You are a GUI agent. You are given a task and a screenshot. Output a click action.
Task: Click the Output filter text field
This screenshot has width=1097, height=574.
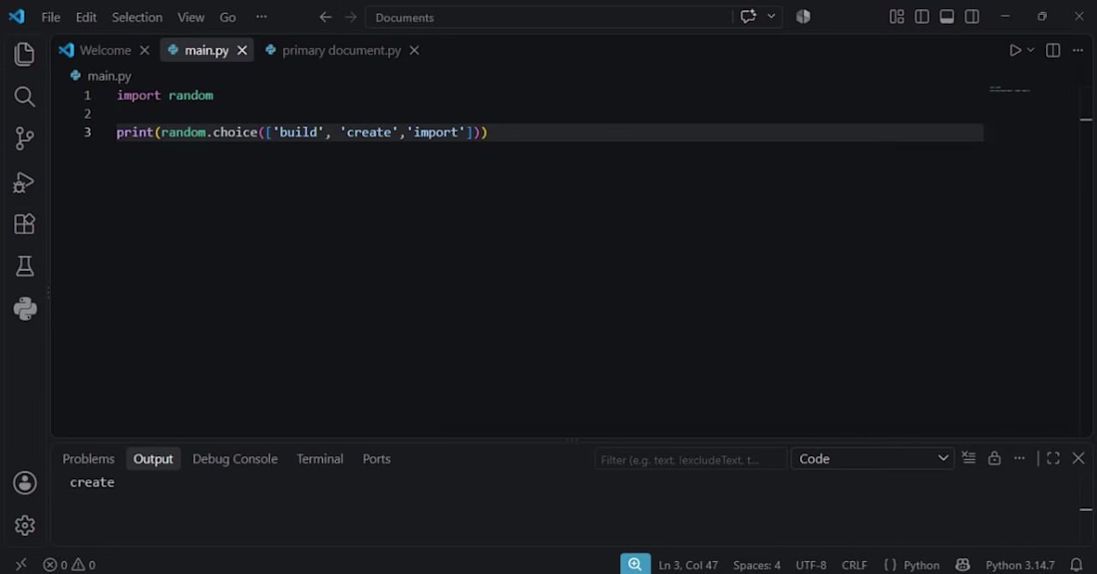tap(690, 459)
